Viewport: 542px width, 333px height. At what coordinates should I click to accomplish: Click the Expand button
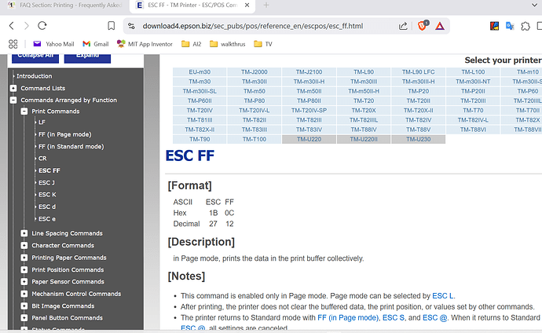pyautogui.click(x=87, y=57)
